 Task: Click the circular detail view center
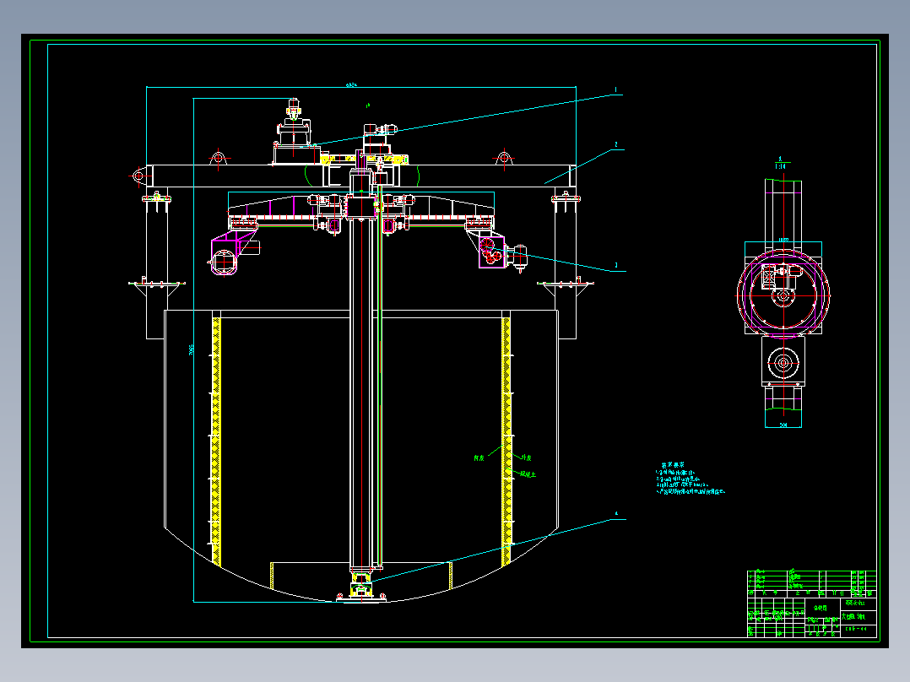click(783, 295)
